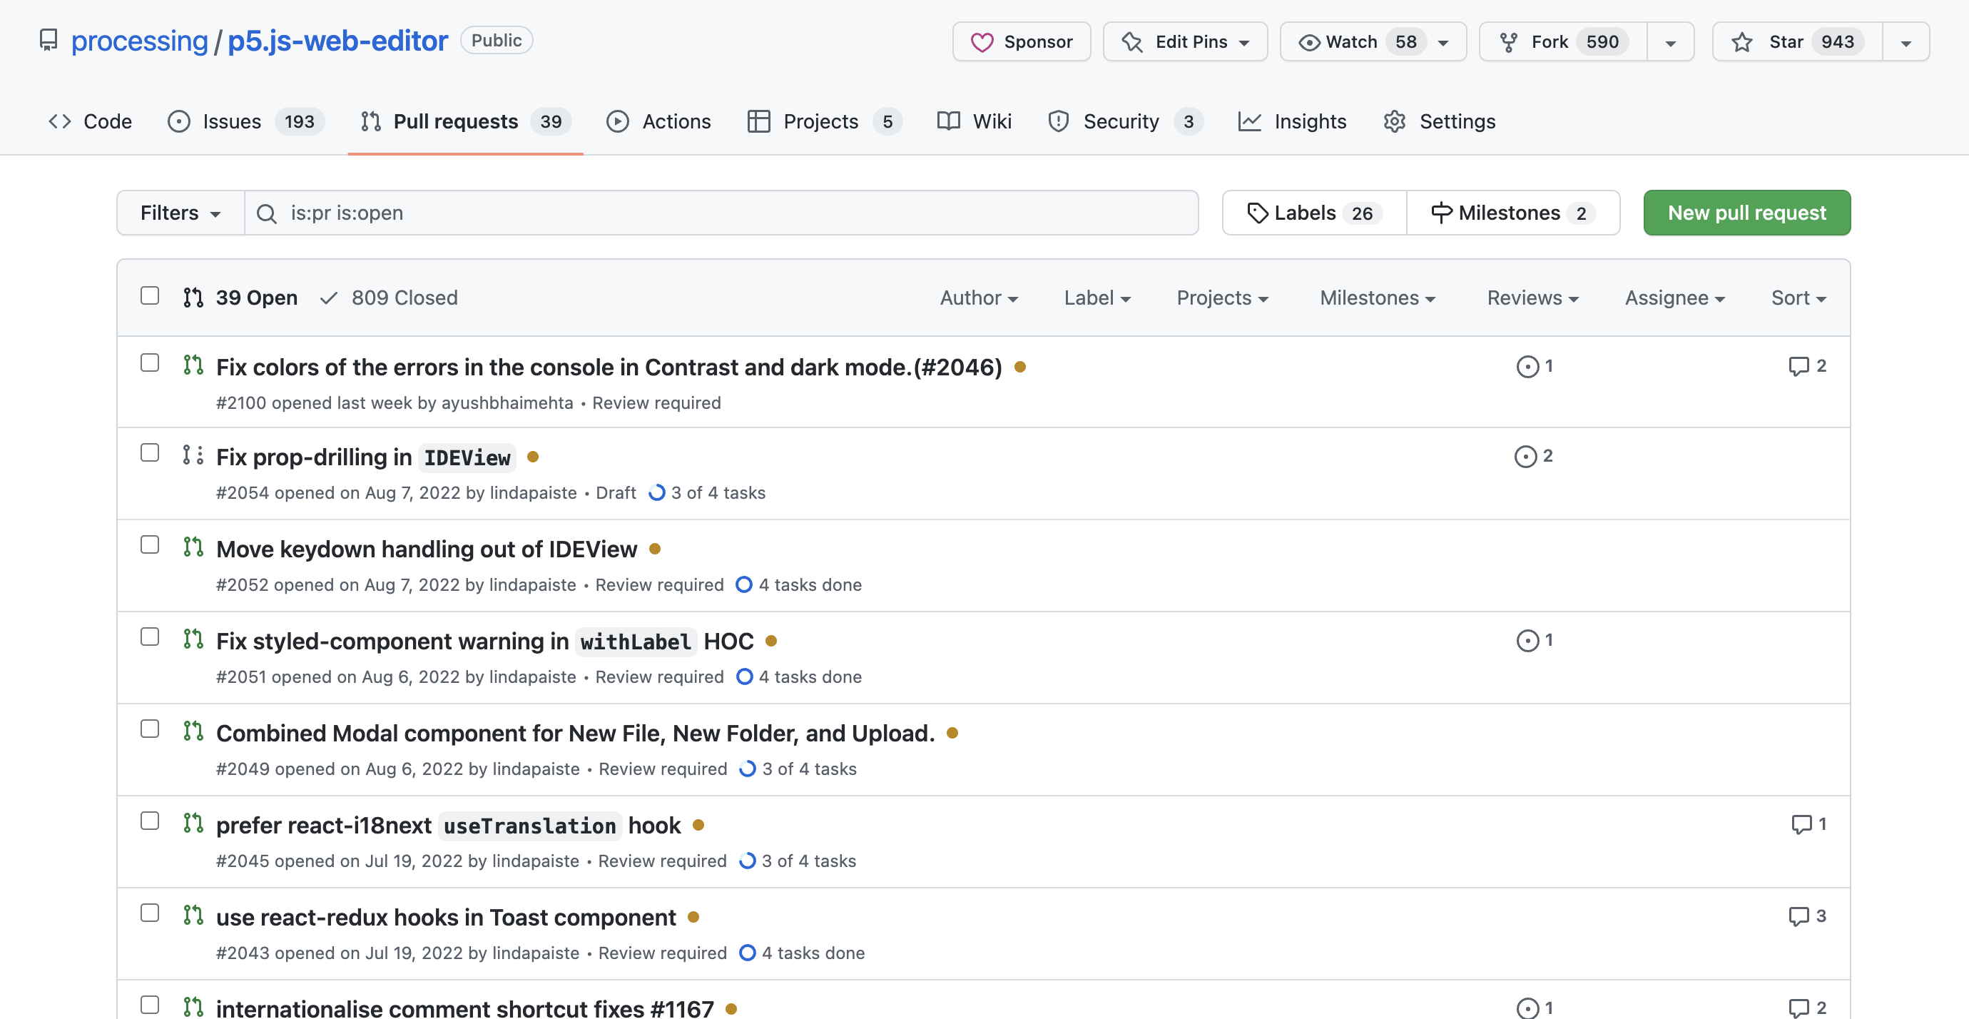Select checkbox for Move keydown handling PR
This screenshot has width=1969, height=1019.
coord(150,545)
